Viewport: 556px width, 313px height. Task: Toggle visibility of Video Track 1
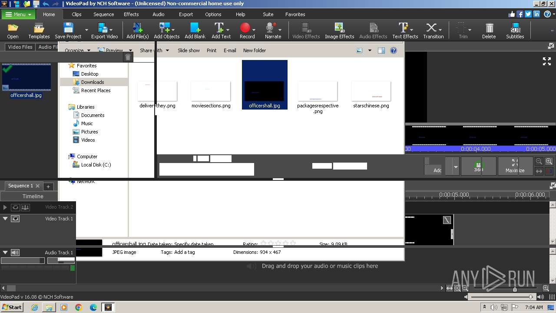15,219
